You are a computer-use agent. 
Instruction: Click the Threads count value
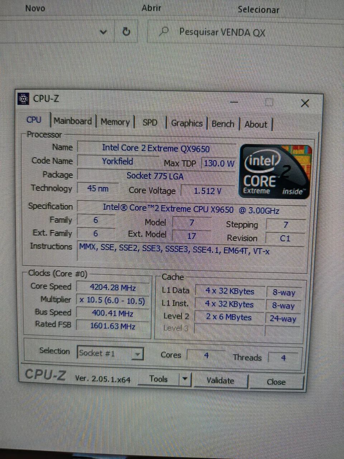pyautogui.click(x=283, y=358)
